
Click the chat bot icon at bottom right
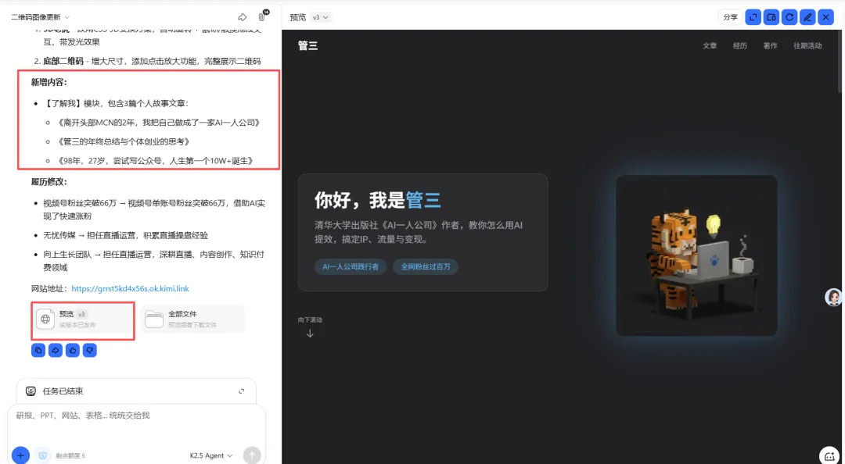click(x=829, y=455)
